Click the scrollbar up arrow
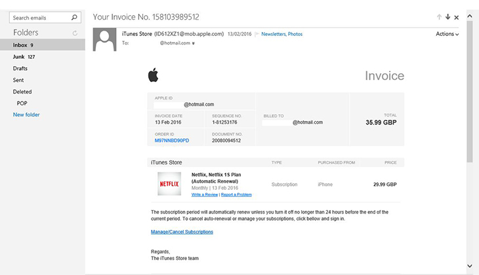Screen dimensions: 479x275 click(470, 16)
